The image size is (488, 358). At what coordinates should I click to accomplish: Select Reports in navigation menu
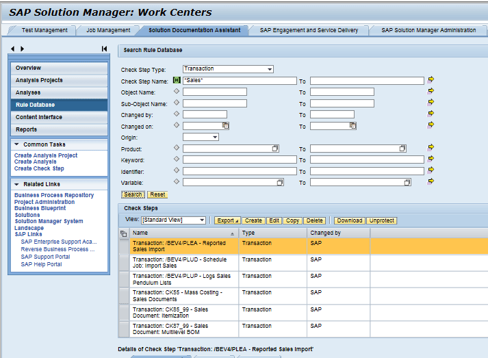[59, 129]
